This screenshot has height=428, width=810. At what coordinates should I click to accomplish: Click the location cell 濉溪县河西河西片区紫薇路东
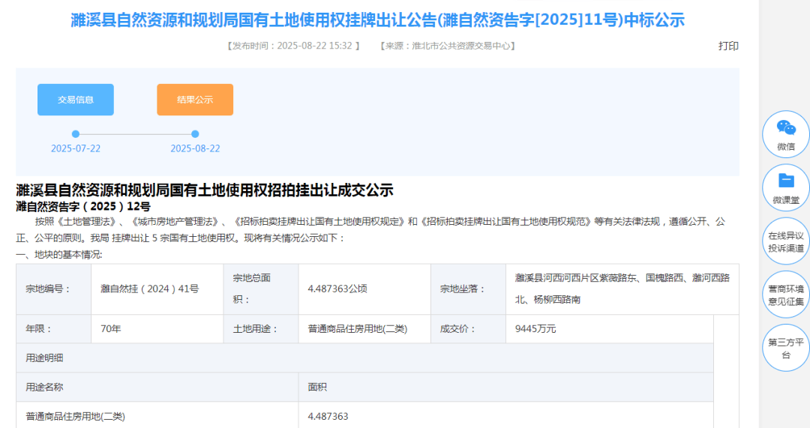pos(622,289)
